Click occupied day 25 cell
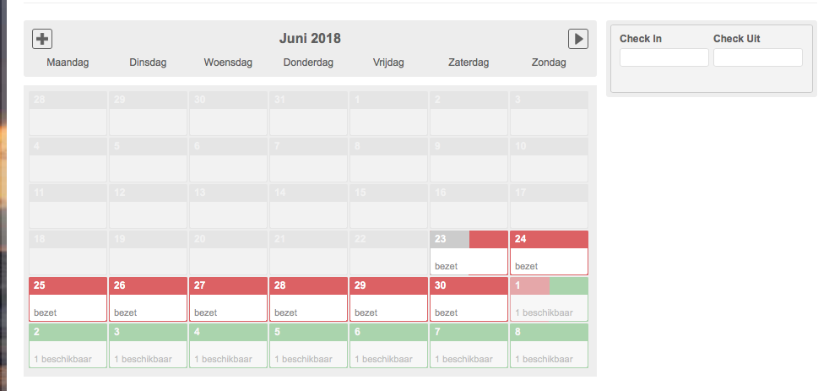Image resolution: width=829 pixels, height=391 pixels. pos(68,299)
